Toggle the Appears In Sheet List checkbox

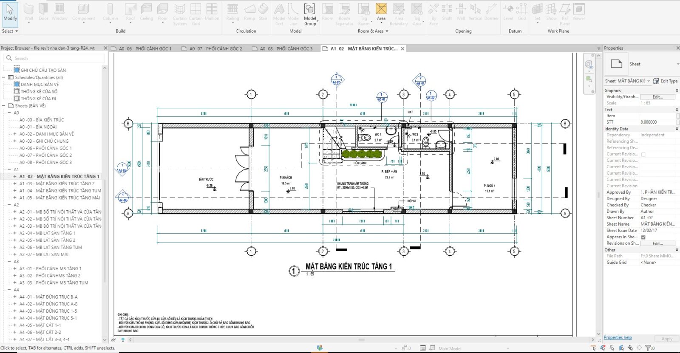tap(643, 237)
